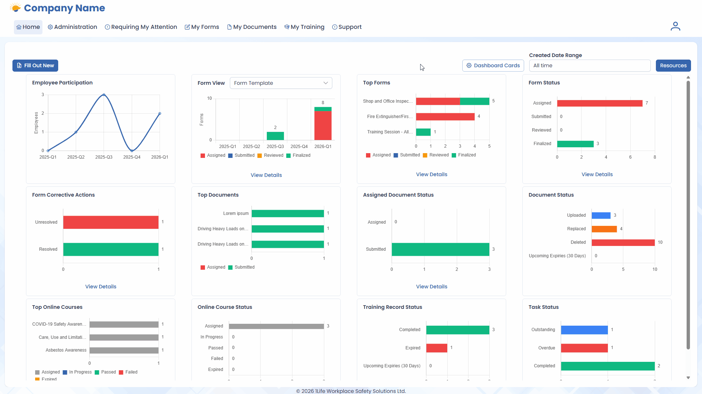View Details for Top Forms

(x=431, y=174)
